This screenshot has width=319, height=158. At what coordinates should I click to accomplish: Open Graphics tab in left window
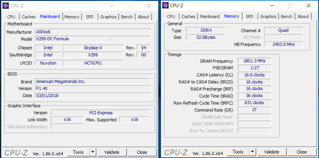tap(108, 17)
